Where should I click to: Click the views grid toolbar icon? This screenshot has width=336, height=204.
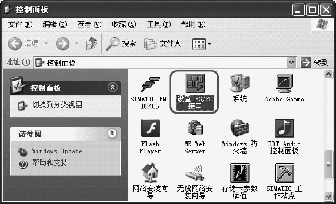point(199,44)
